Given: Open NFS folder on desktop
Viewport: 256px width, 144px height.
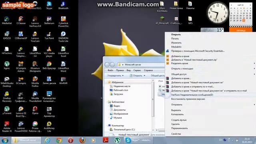Looking at the screenshot, I should point(190,20).
